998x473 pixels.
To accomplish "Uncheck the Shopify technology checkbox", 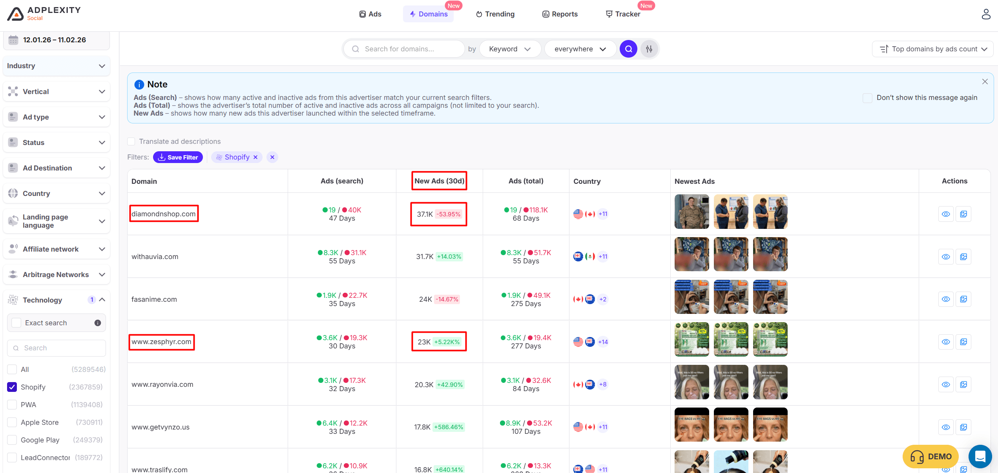I will pyautogui.click(x=12, y=387).
